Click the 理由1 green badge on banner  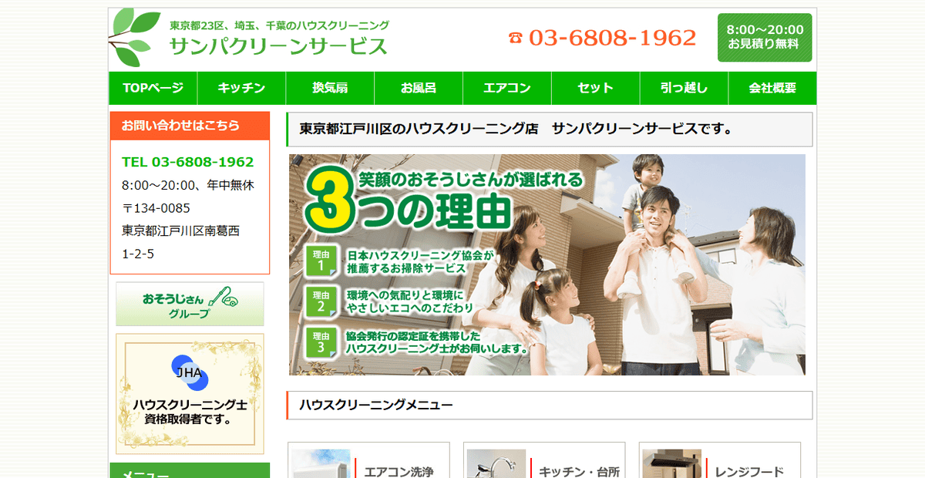pos(321,261)
